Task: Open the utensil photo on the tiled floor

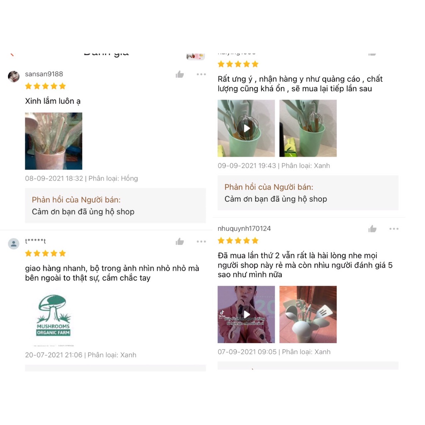Action: tap(308, 315)
